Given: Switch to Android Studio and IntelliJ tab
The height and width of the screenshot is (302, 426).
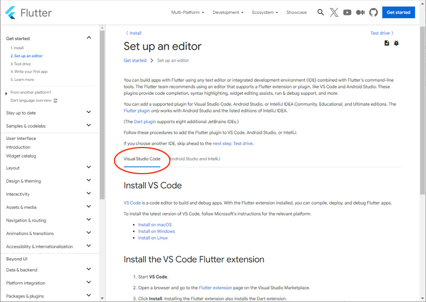Looking at the screenshot, I should (195, 159).
